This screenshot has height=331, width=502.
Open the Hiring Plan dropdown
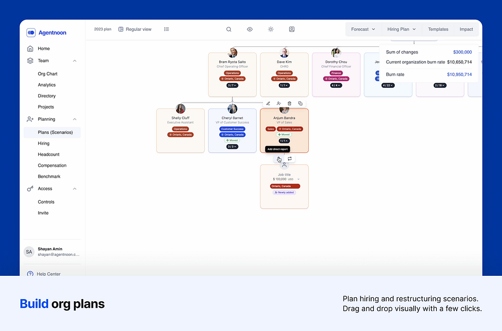[x=401, y=29]
